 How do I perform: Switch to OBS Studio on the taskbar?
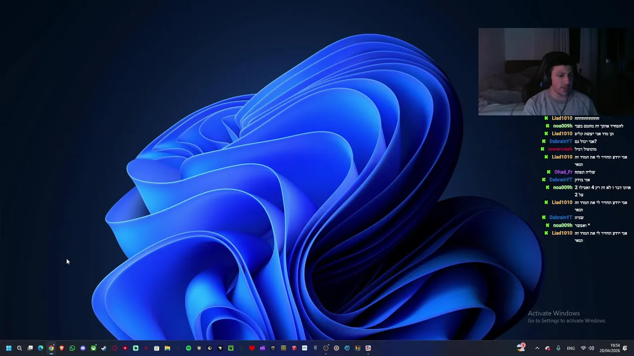coord(326,348)
